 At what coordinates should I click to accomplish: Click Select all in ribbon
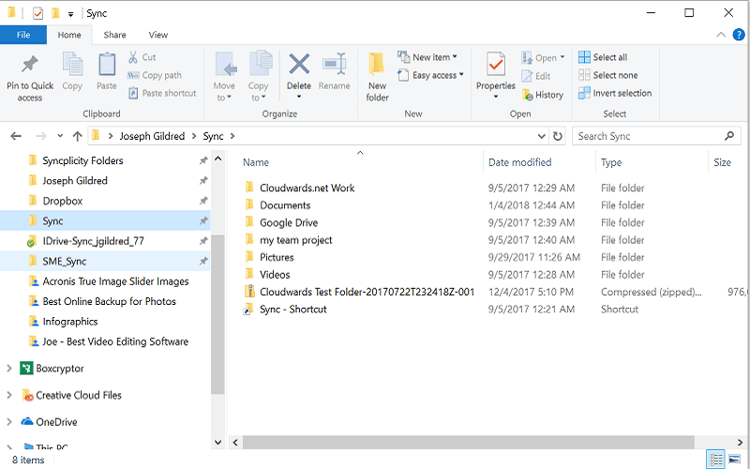click(x=603, y=57)
